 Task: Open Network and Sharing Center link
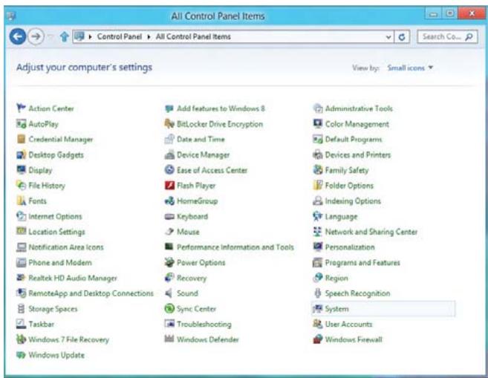point(371,232)
